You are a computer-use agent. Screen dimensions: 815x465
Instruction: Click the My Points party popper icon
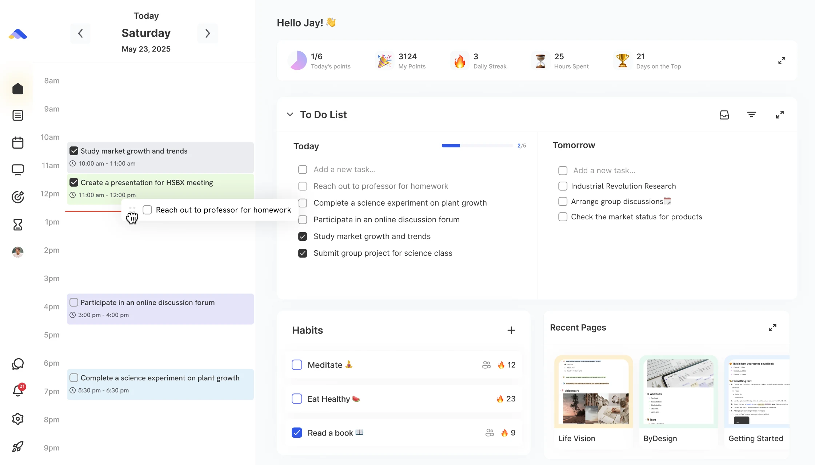click(384, 61)
